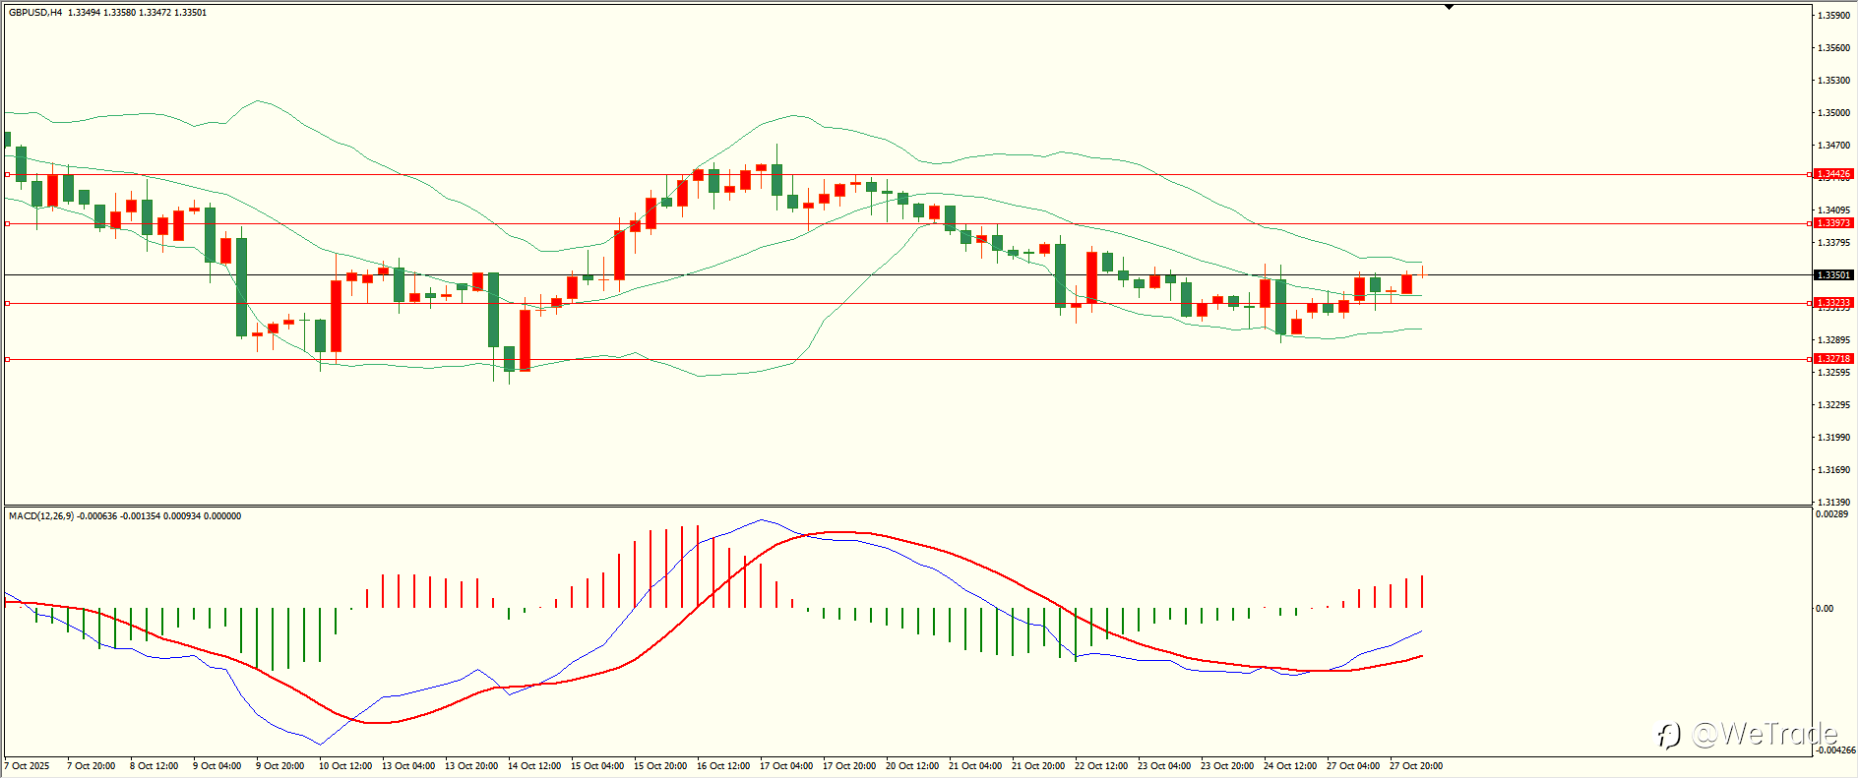Click the 8 Oct 12:00 time label
Image resolution: width=1859 pixels, height=779 pixels.
pos(155,766)
